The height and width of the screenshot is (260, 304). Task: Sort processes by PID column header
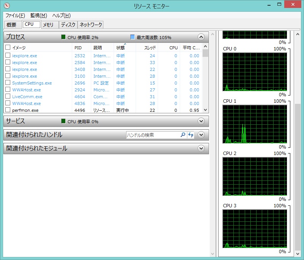click(78, 48)
